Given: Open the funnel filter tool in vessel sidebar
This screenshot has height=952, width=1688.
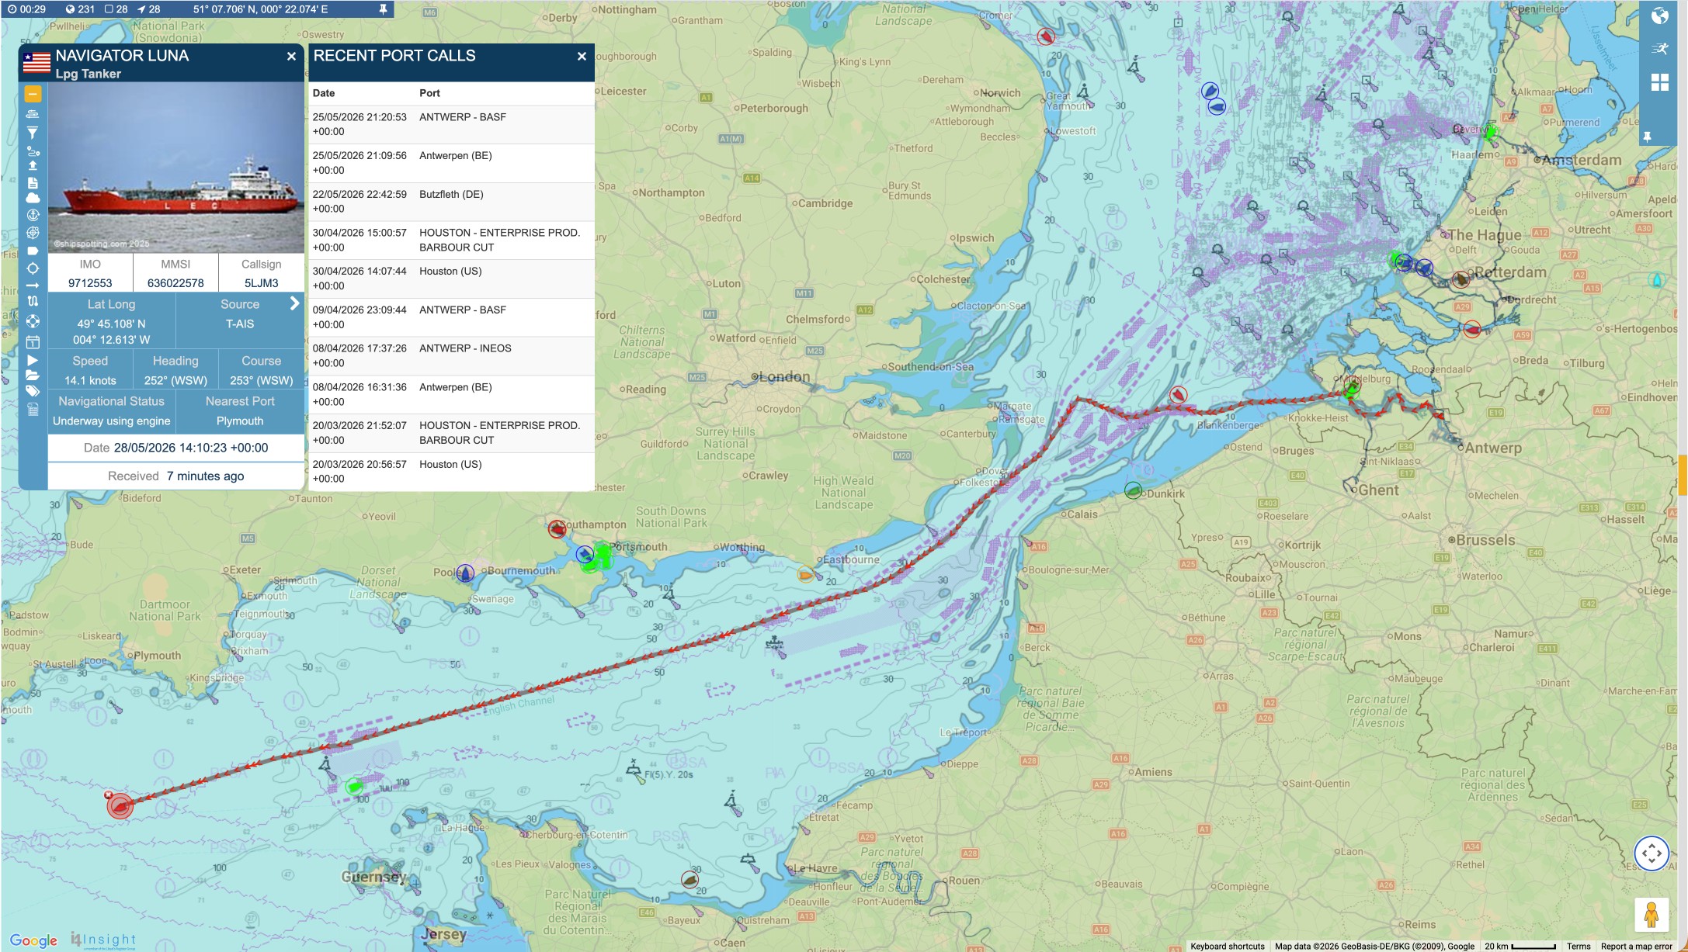Looking at the screenshot, I should click(x=33, y=133).
